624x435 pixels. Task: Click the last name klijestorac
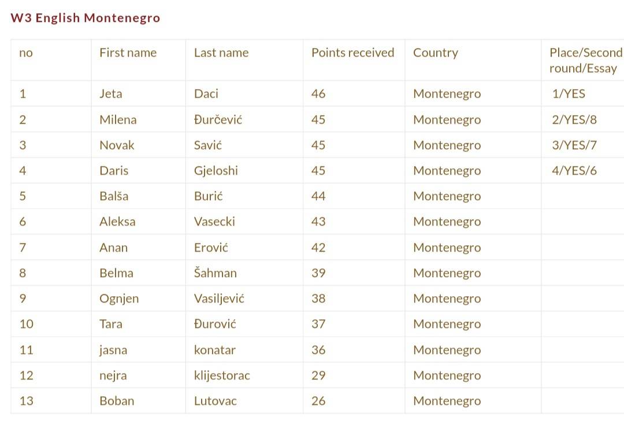[x=222, y=375]
